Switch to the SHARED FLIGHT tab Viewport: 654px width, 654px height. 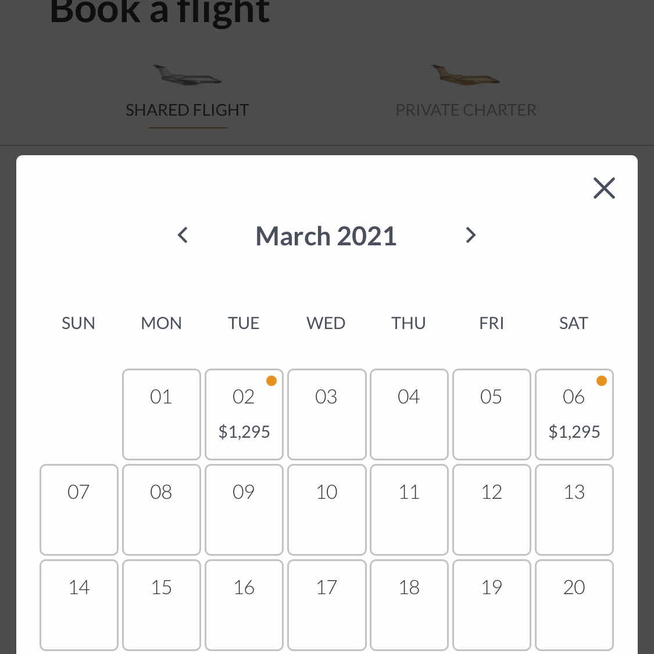[x=187, y=109]
